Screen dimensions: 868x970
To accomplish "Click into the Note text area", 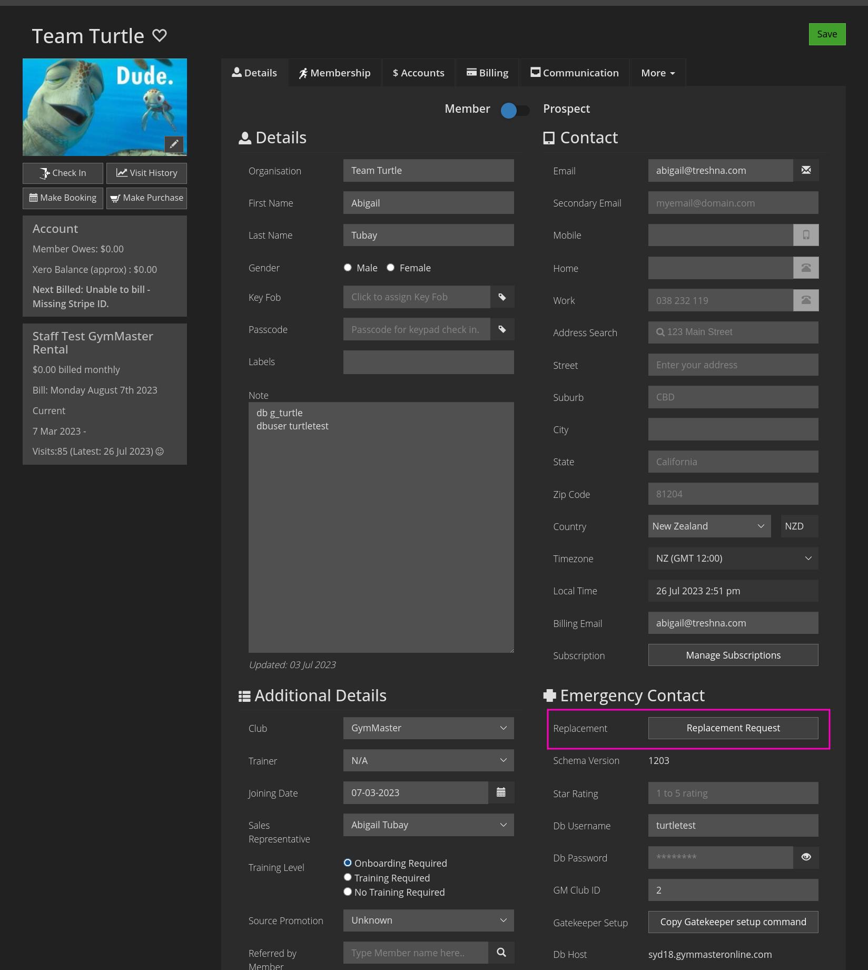I will point(381,527).
